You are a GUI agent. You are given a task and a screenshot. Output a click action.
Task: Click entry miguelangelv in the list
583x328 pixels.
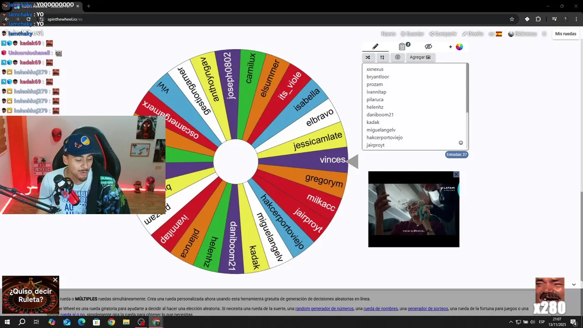[x=381, y=130]
